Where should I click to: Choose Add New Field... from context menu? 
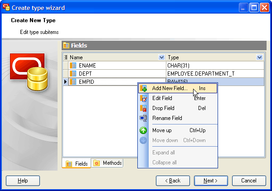point(178,88)
